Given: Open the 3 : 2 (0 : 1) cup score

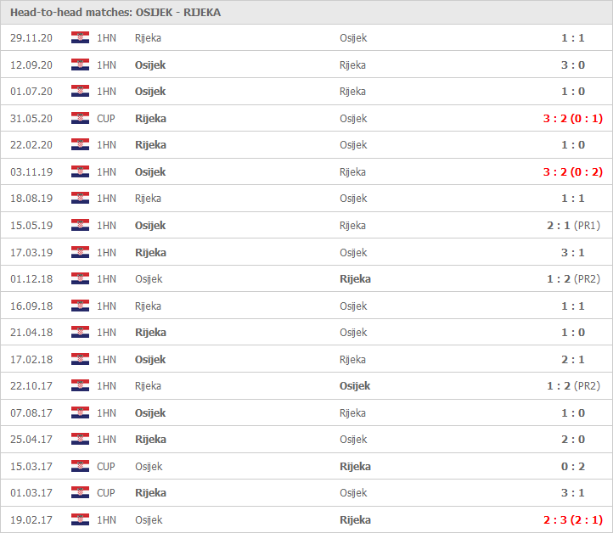Looking at the screenshot, I should point(573,118).
